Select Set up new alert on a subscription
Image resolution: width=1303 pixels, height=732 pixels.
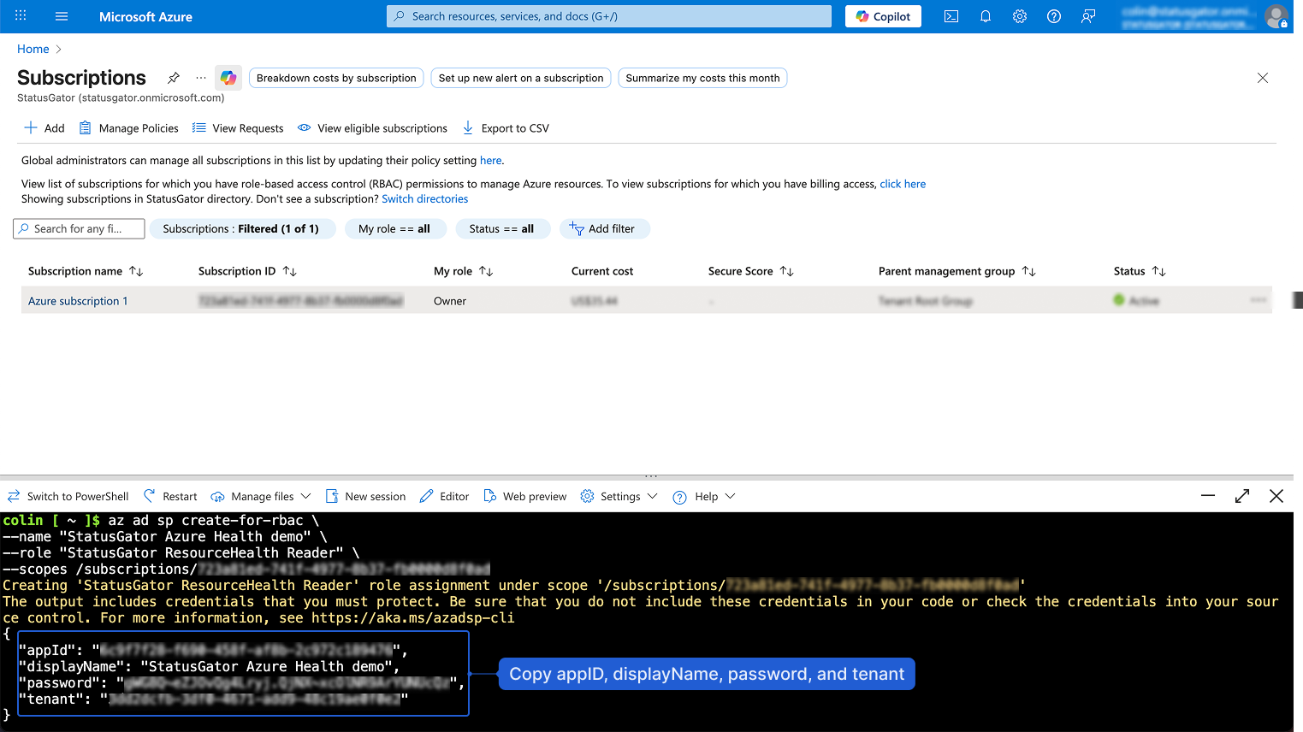(x=521, y=78)
